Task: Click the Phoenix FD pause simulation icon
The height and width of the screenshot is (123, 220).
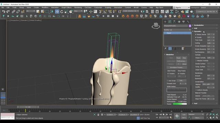Action: point(108,16)
